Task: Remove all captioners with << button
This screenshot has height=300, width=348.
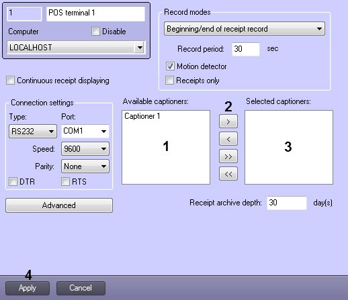Action: (x=228, y=174)
